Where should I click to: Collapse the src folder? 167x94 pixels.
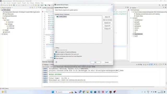[x=2, y=18]
